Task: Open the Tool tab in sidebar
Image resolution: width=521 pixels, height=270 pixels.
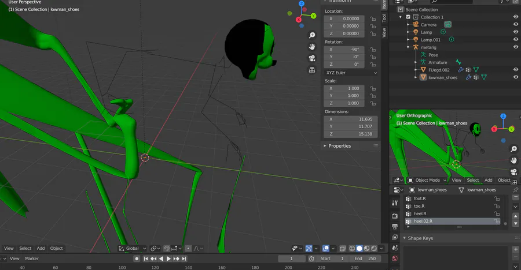Action: (x=384, y=18)
